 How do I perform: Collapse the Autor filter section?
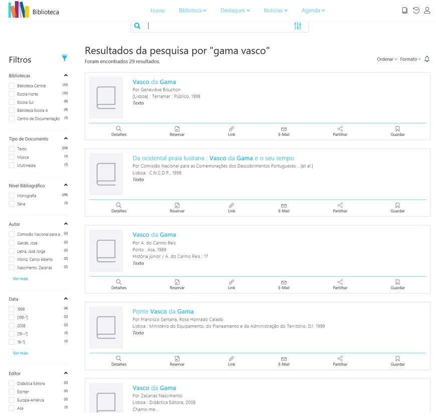tap(66, 224)
